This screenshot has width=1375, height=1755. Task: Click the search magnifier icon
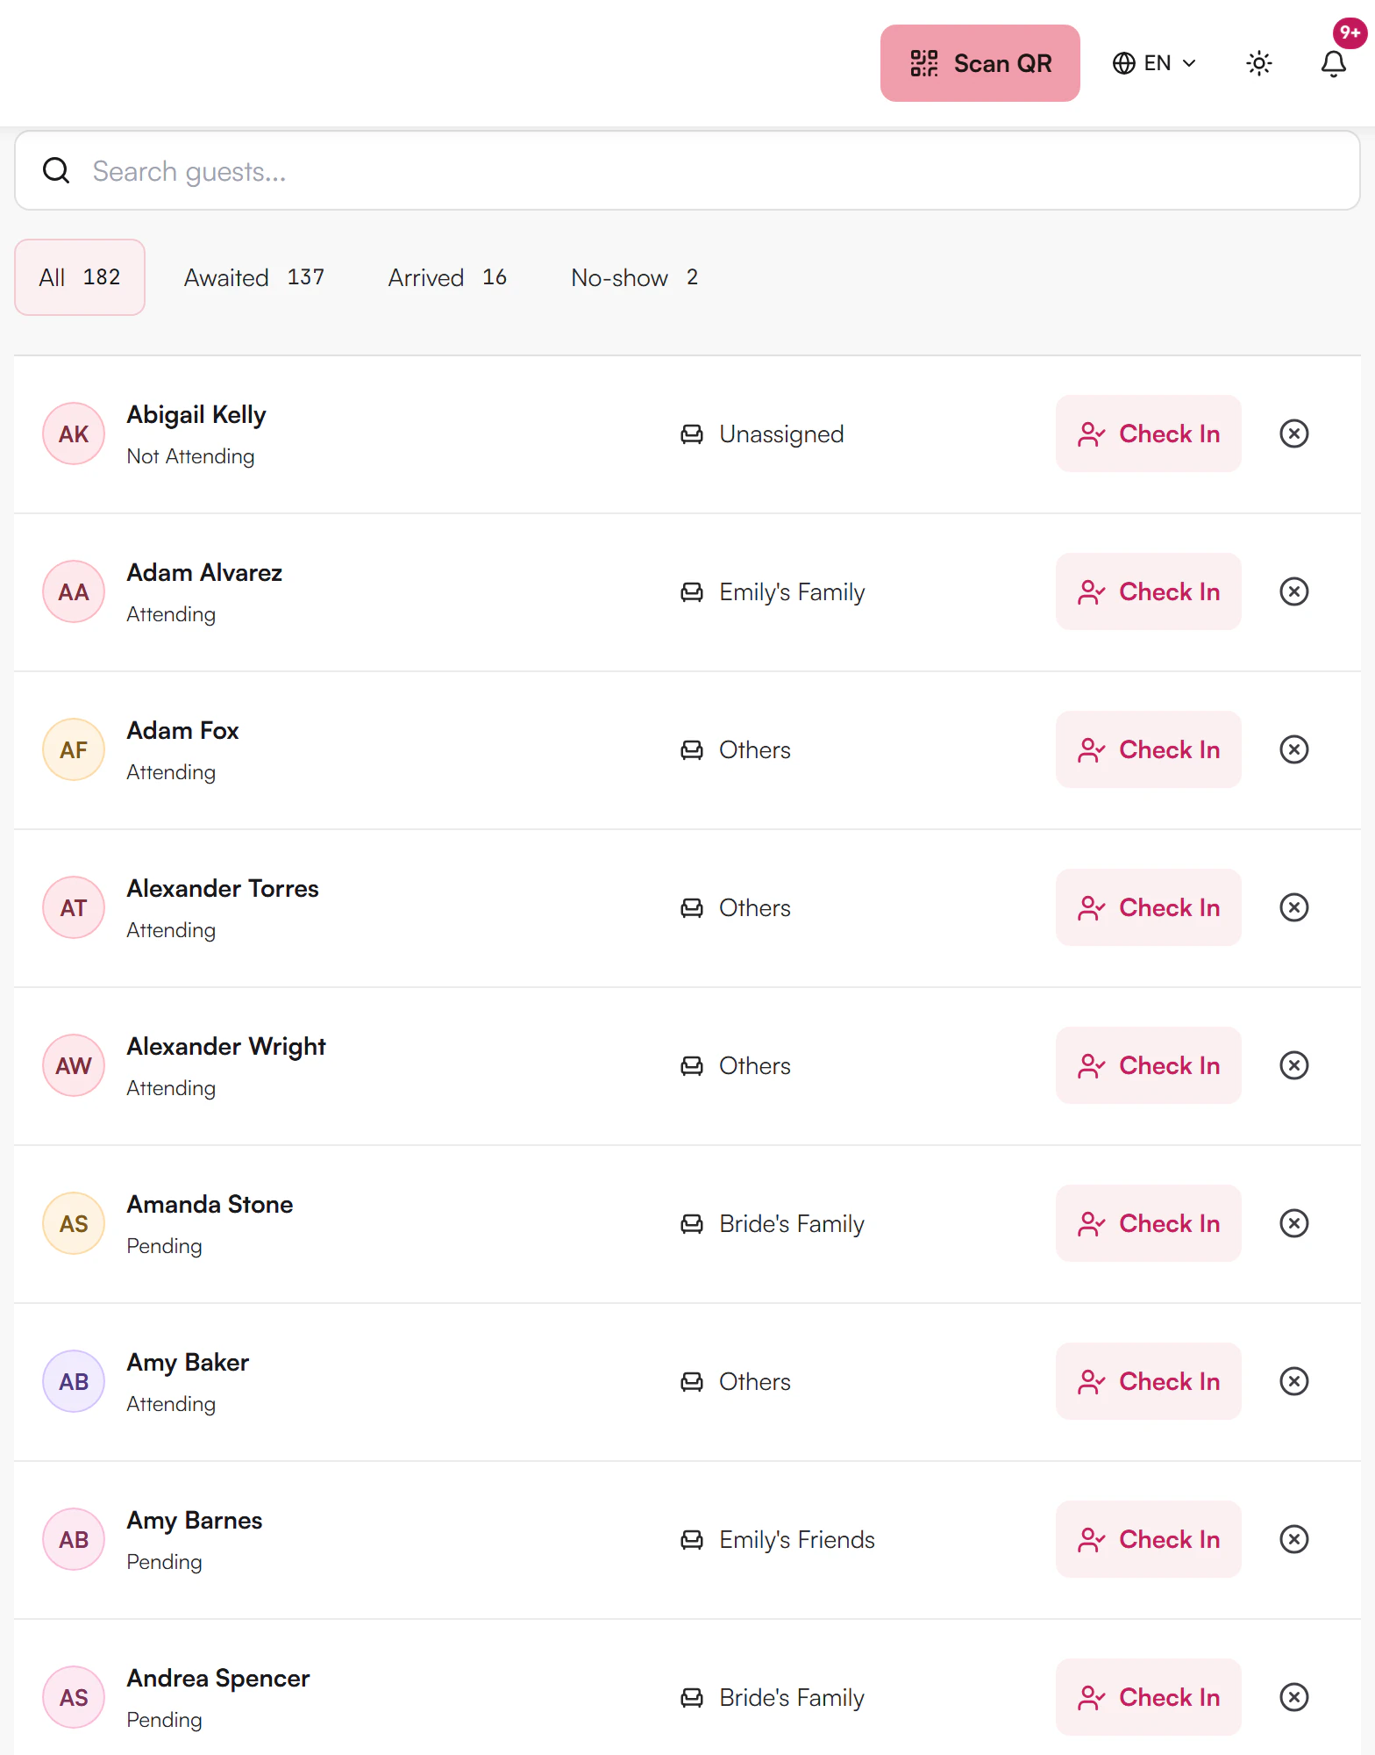(x=56, y=171)
